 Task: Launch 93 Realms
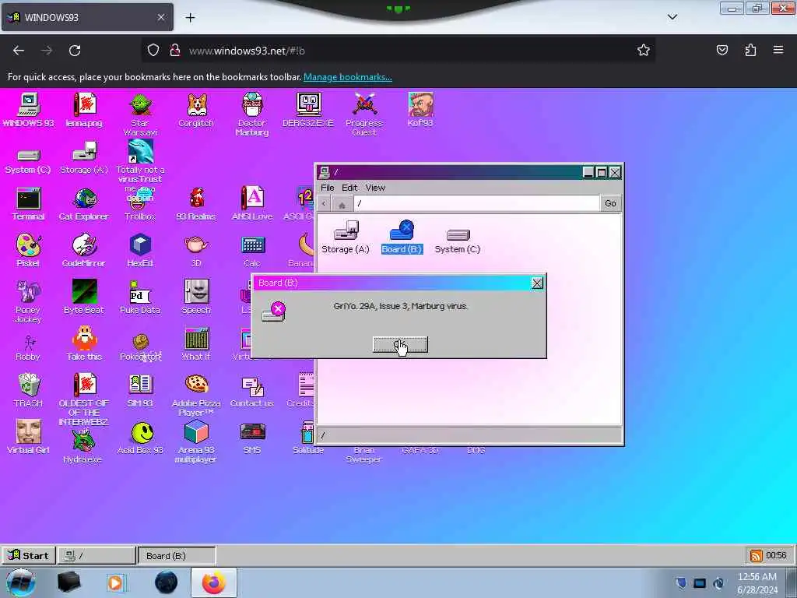[x=196, y=204]
